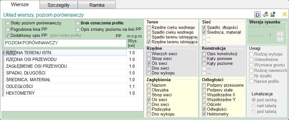Close the panel with yellow X
This screenshot has width=289, height=120.
[284, 14]
